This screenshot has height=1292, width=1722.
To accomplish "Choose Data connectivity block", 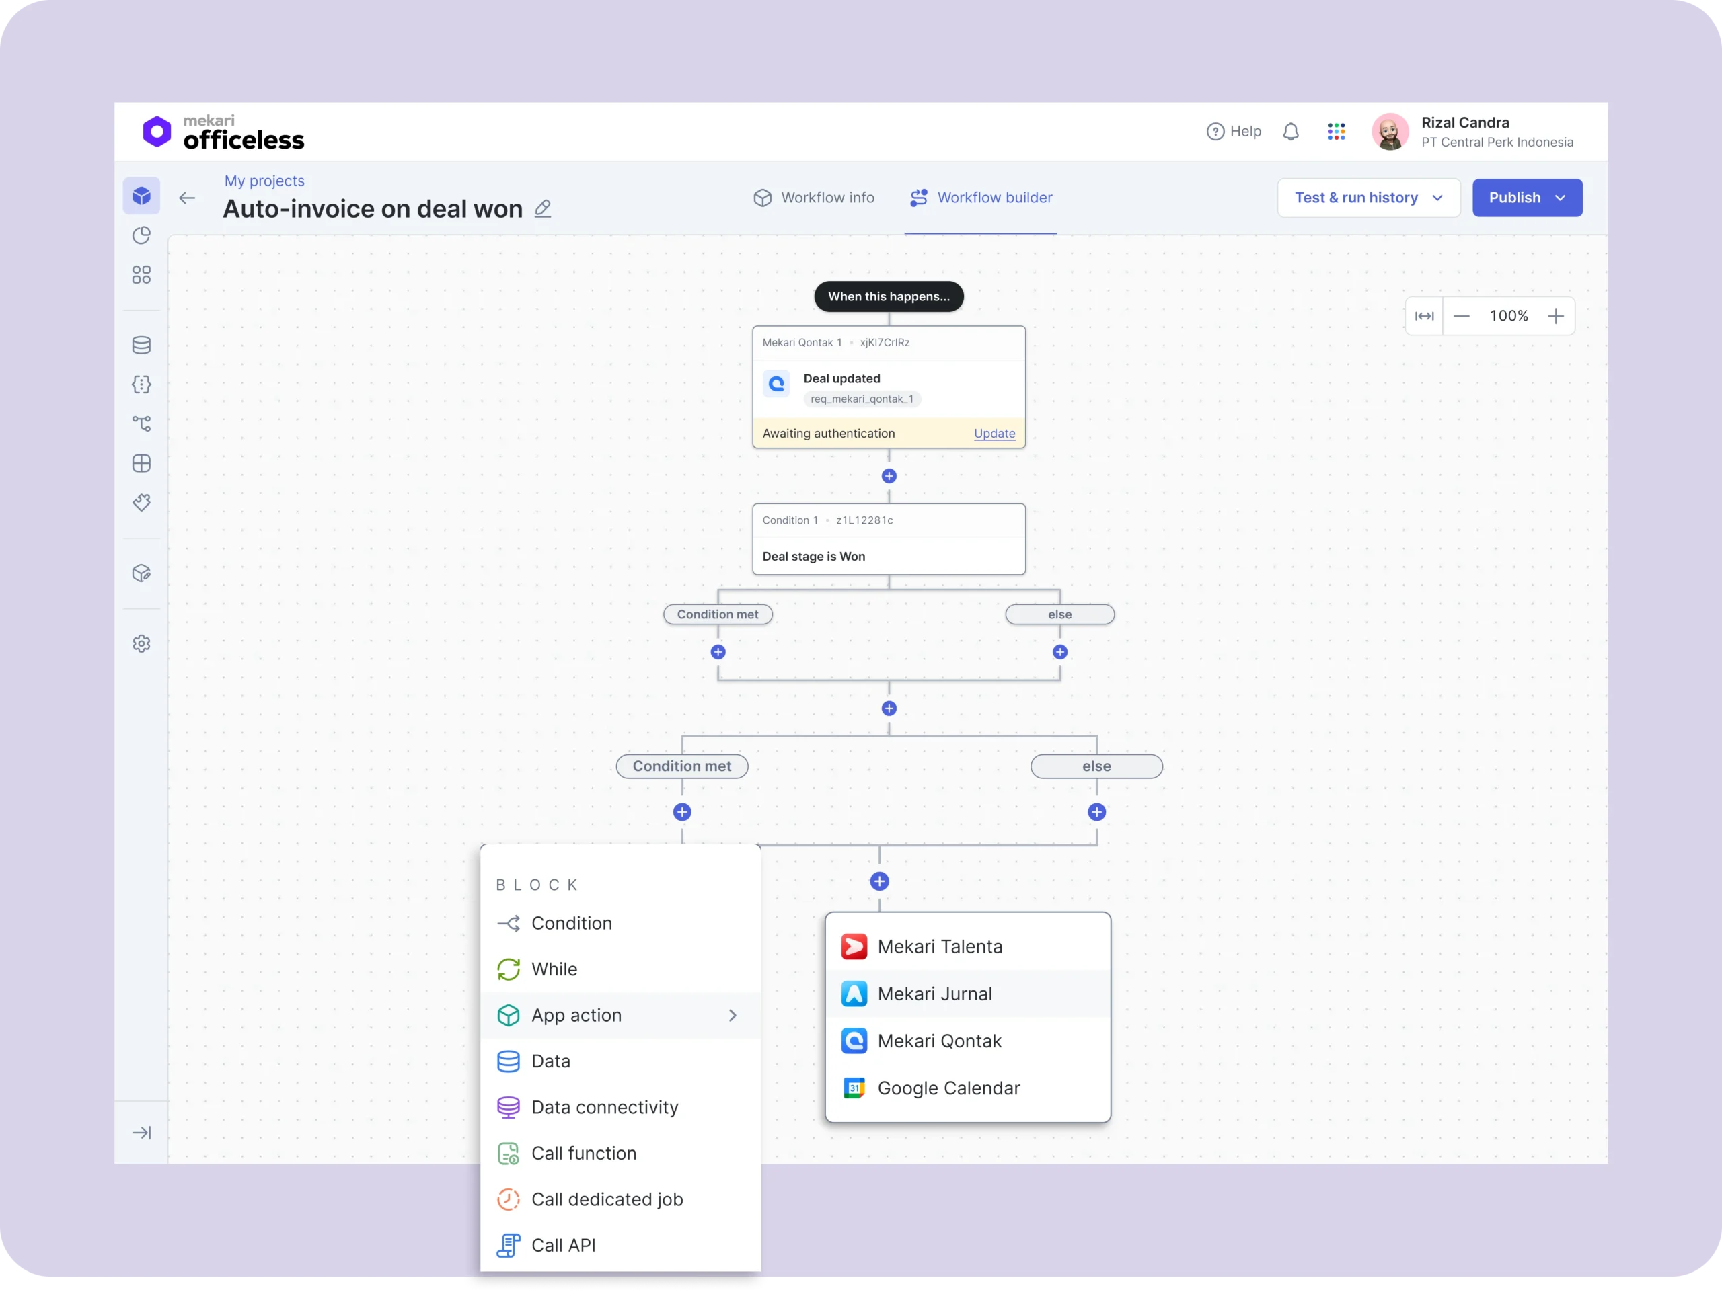I will point(620,1108).
